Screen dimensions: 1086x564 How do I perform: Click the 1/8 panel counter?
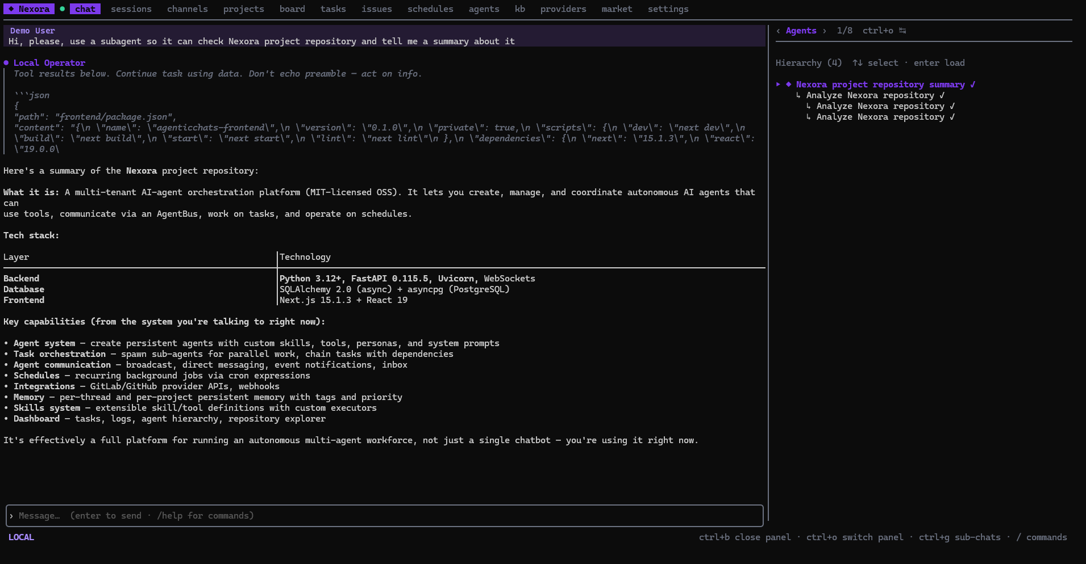[844, 31]
